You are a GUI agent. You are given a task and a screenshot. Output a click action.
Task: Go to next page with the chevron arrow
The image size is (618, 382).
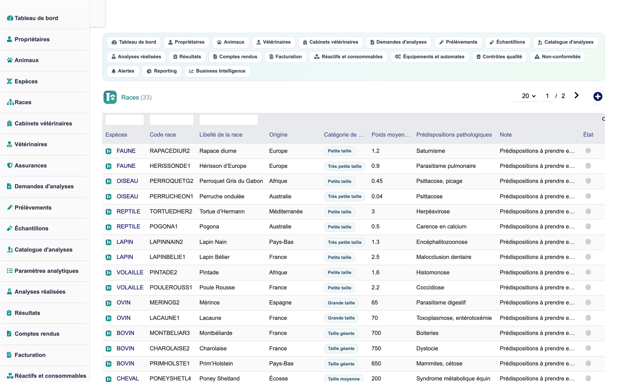pyautogui.click(x=576, y=96)
